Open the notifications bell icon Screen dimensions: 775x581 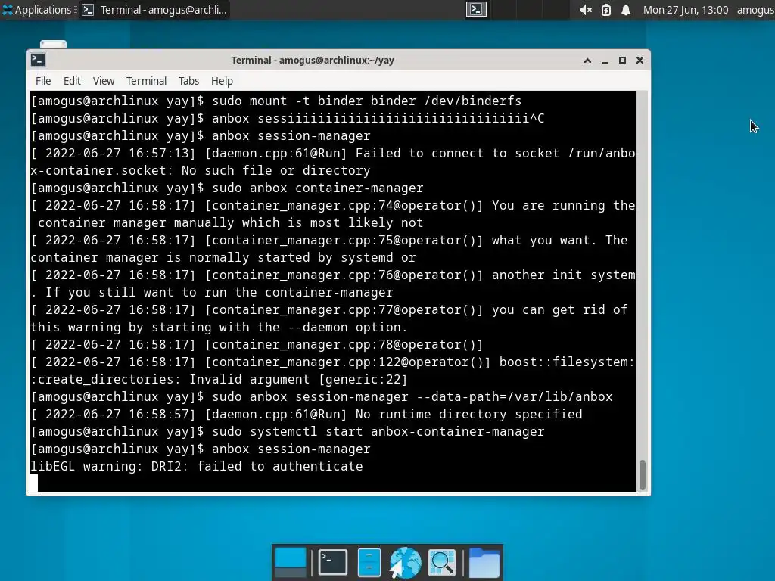pos(626,10)
